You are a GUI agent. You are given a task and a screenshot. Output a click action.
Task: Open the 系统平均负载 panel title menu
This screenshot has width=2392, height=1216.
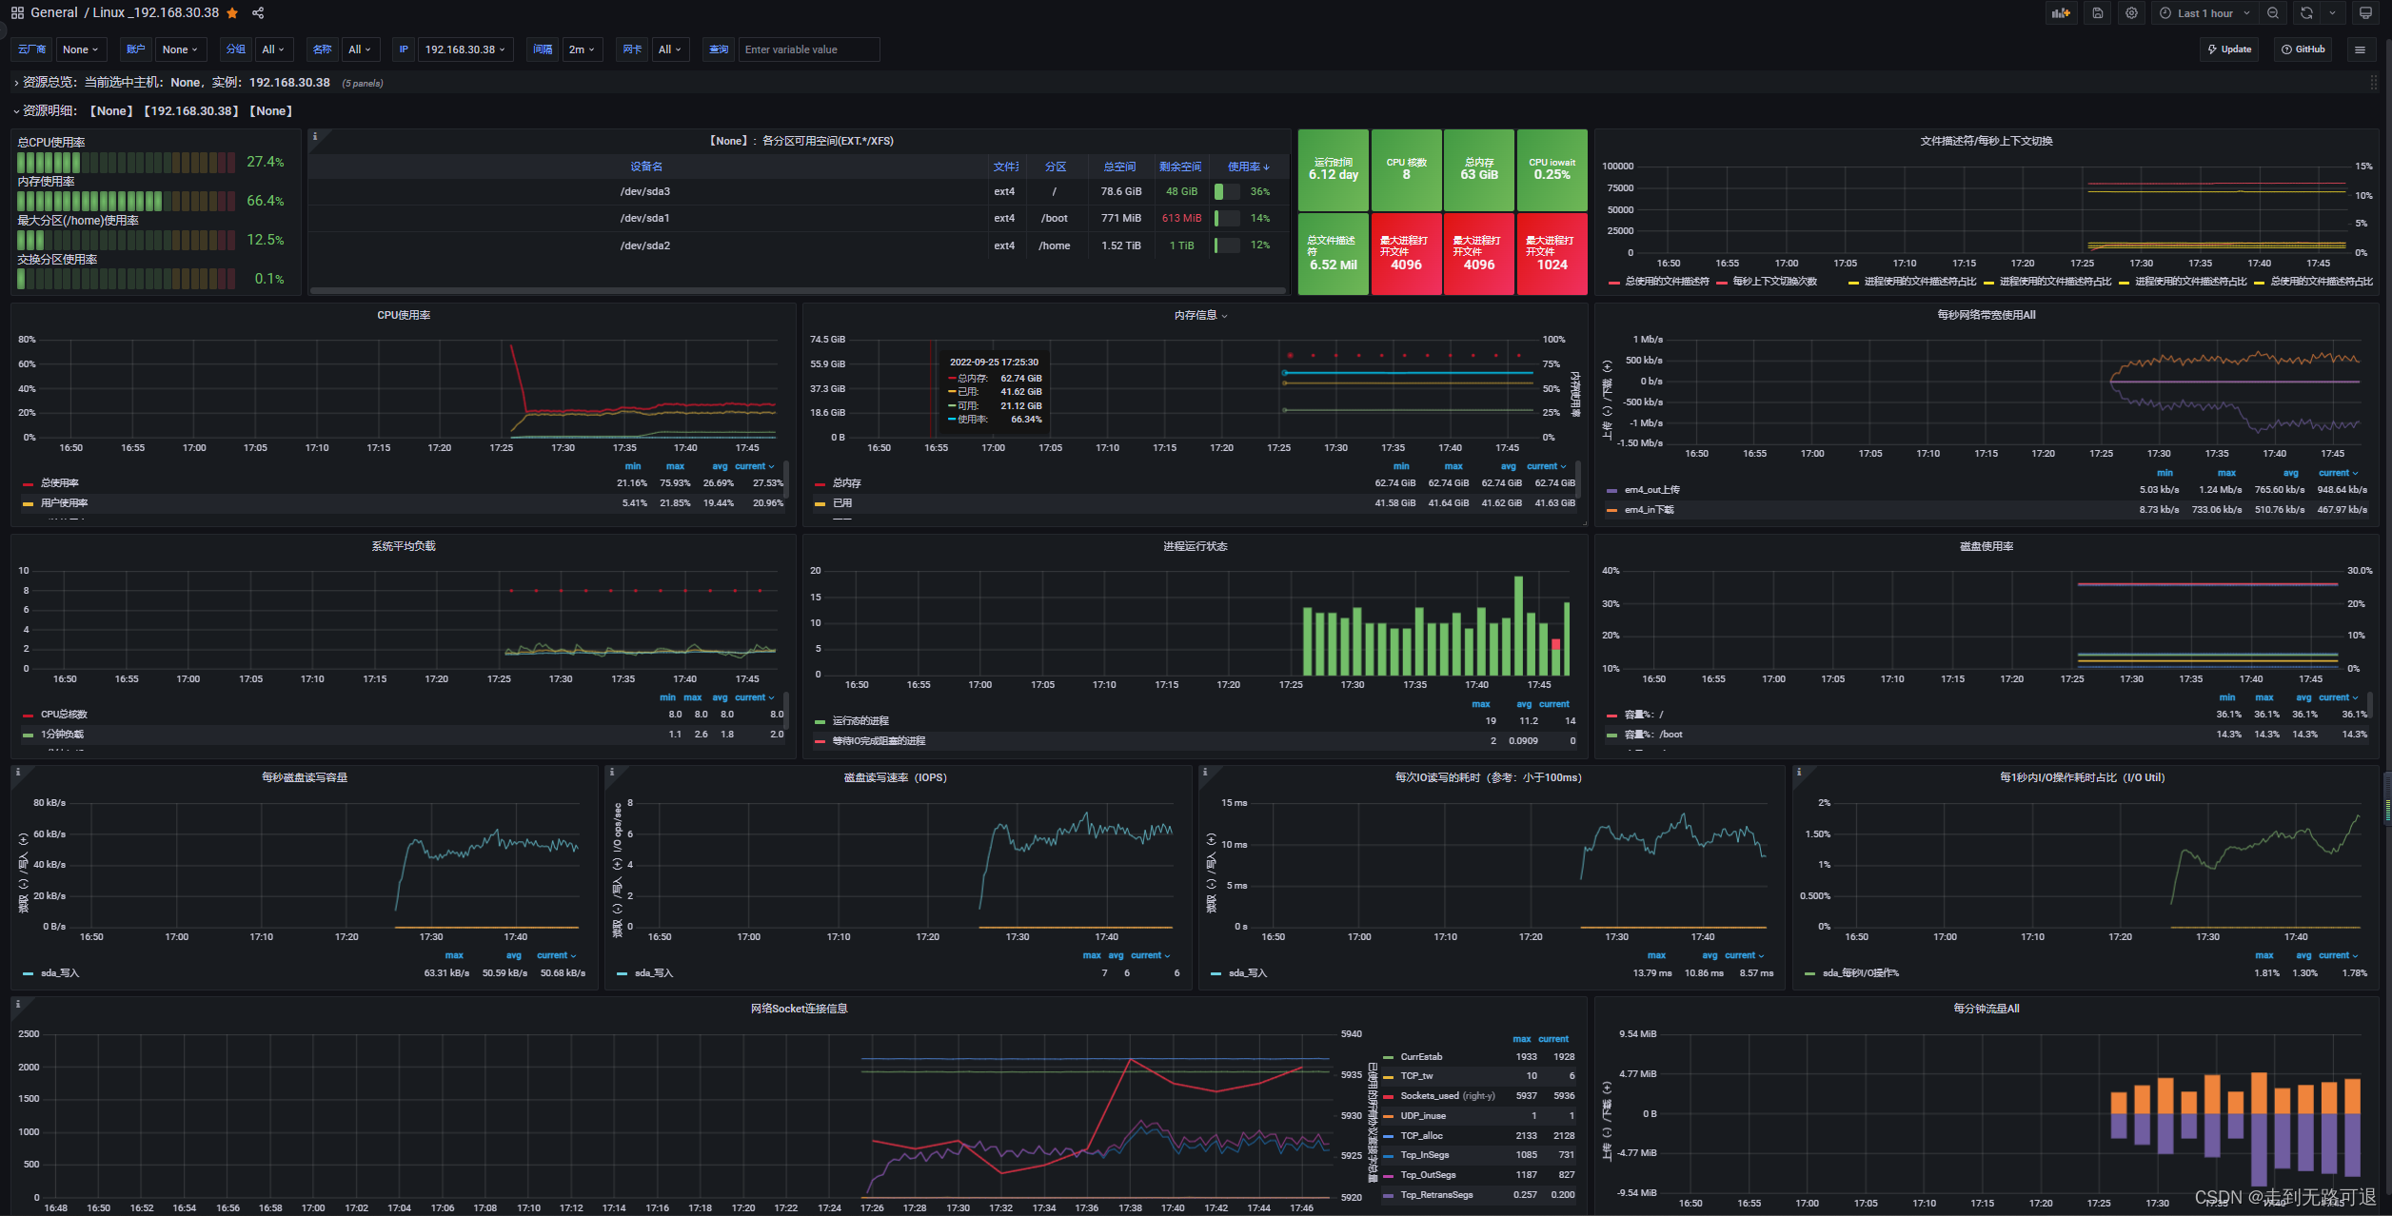pyautogui.click(x=404, y=546)
